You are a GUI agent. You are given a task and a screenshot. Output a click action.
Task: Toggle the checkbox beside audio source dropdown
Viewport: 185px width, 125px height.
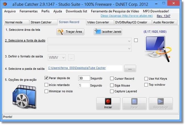pos(136,40)
